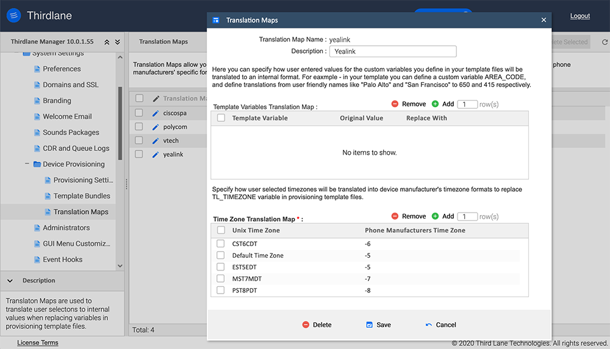Click the pencil edit icon for polycom

pos(156,127)
